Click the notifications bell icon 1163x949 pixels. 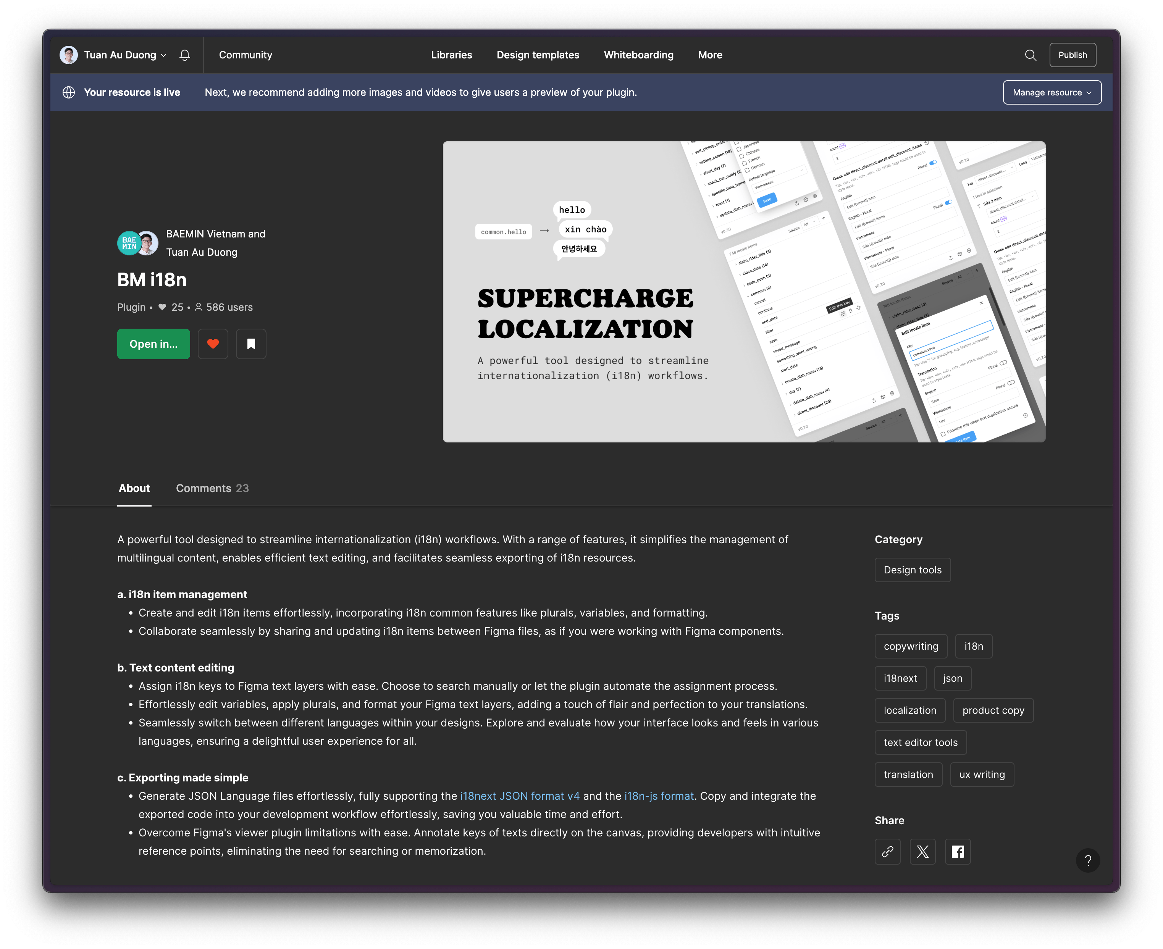pos(185,55)
